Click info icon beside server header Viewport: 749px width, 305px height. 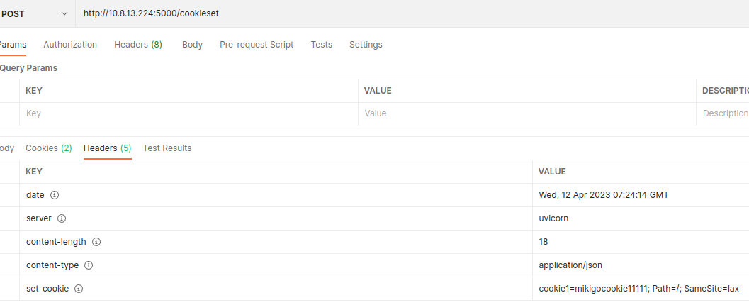coord(62,218)
